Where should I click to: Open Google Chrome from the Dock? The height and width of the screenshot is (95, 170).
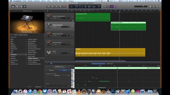(x=40, y=92)
